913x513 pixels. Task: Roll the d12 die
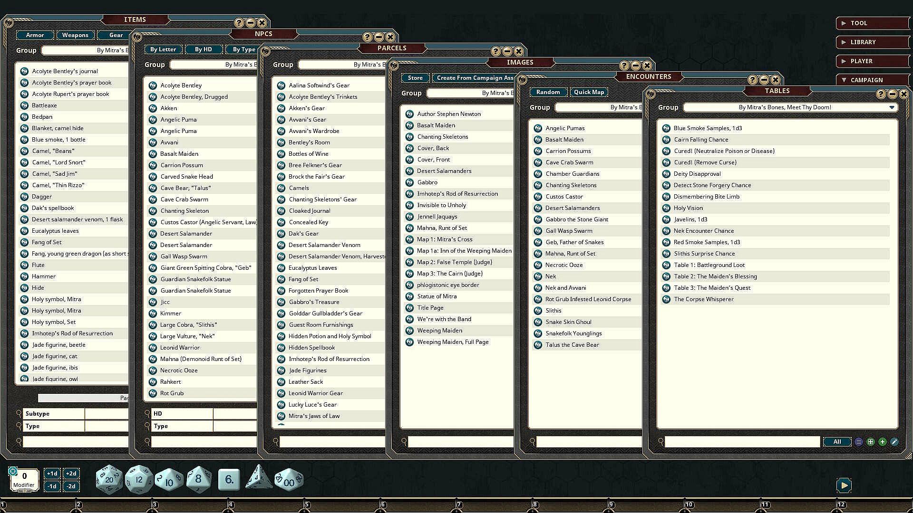coord(139,479)
